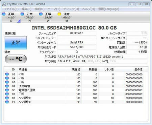Click the CrystalDiskInfo app title icon
This screenshot has width=152, height=125.
pos(4,4)
